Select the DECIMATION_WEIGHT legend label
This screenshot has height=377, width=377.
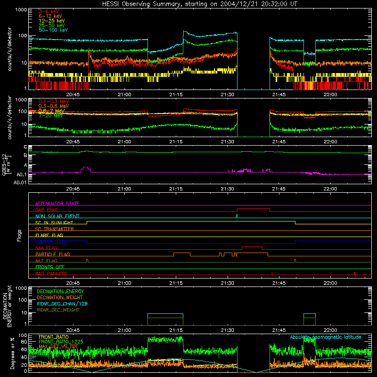pos(60,297)
